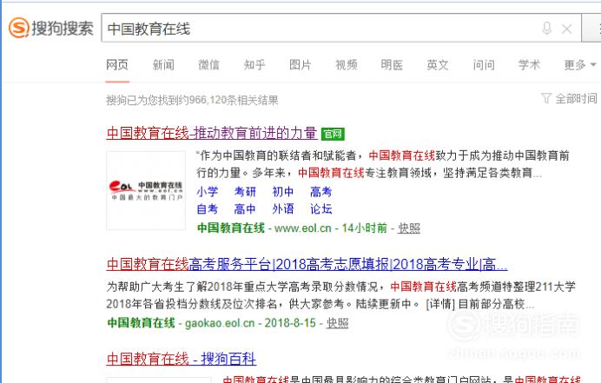601x383 pixels.
Task: Click the green 官网 badge
Action: pos(333,134)
